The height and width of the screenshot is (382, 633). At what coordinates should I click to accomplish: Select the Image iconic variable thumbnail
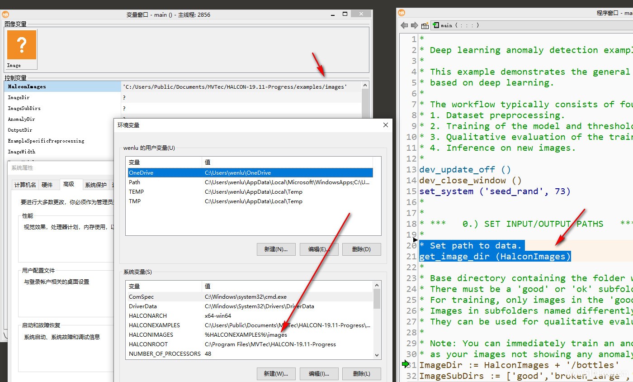[21, 49]
